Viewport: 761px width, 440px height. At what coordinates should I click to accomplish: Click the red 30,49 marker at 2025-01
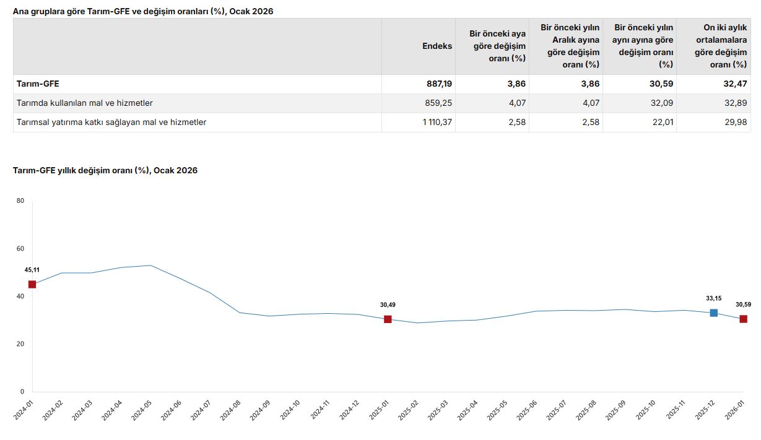(388, 319)
